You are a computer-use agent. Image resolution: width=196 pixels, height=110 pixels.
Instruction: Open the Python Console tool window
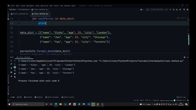coord(68,97)
